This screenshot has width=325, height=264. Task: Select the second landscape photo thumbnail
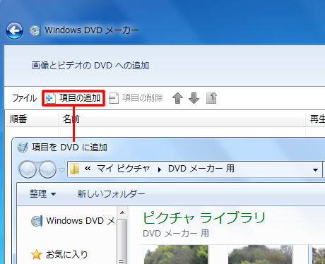[x=260, y=255]
